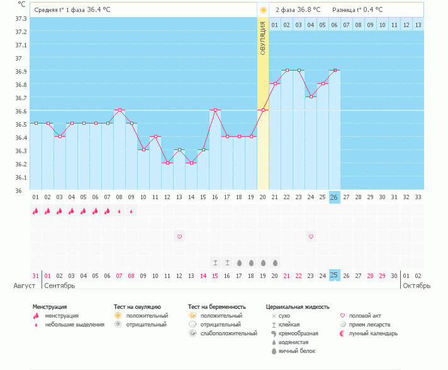Viewport: 448px width, 370px height.
Task: Click the Октябрь month label
Action: [x=416, y=286]
